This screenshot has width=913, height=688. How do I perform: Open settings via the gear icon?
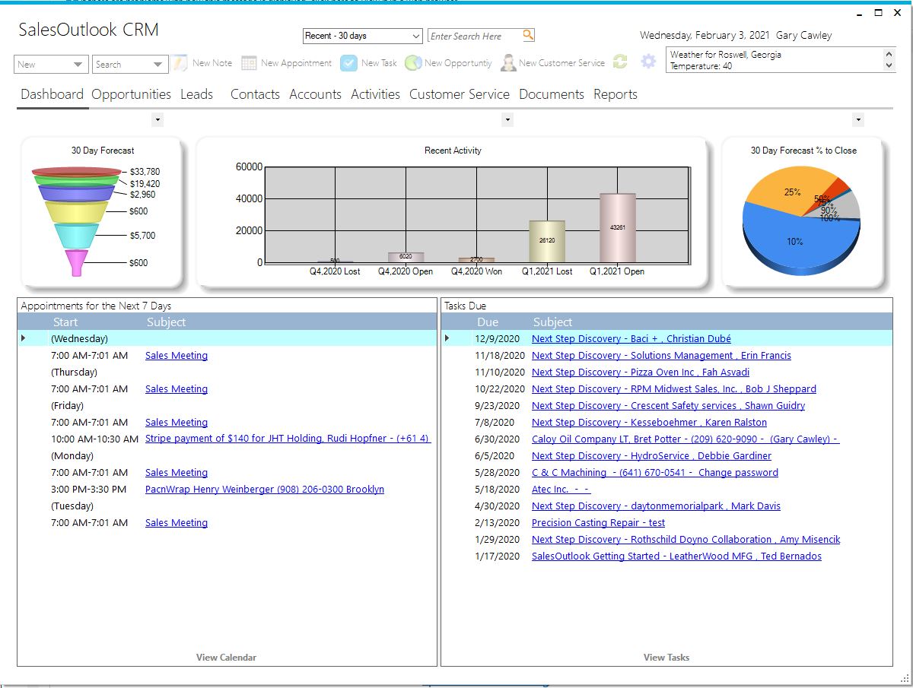[648, 62]
